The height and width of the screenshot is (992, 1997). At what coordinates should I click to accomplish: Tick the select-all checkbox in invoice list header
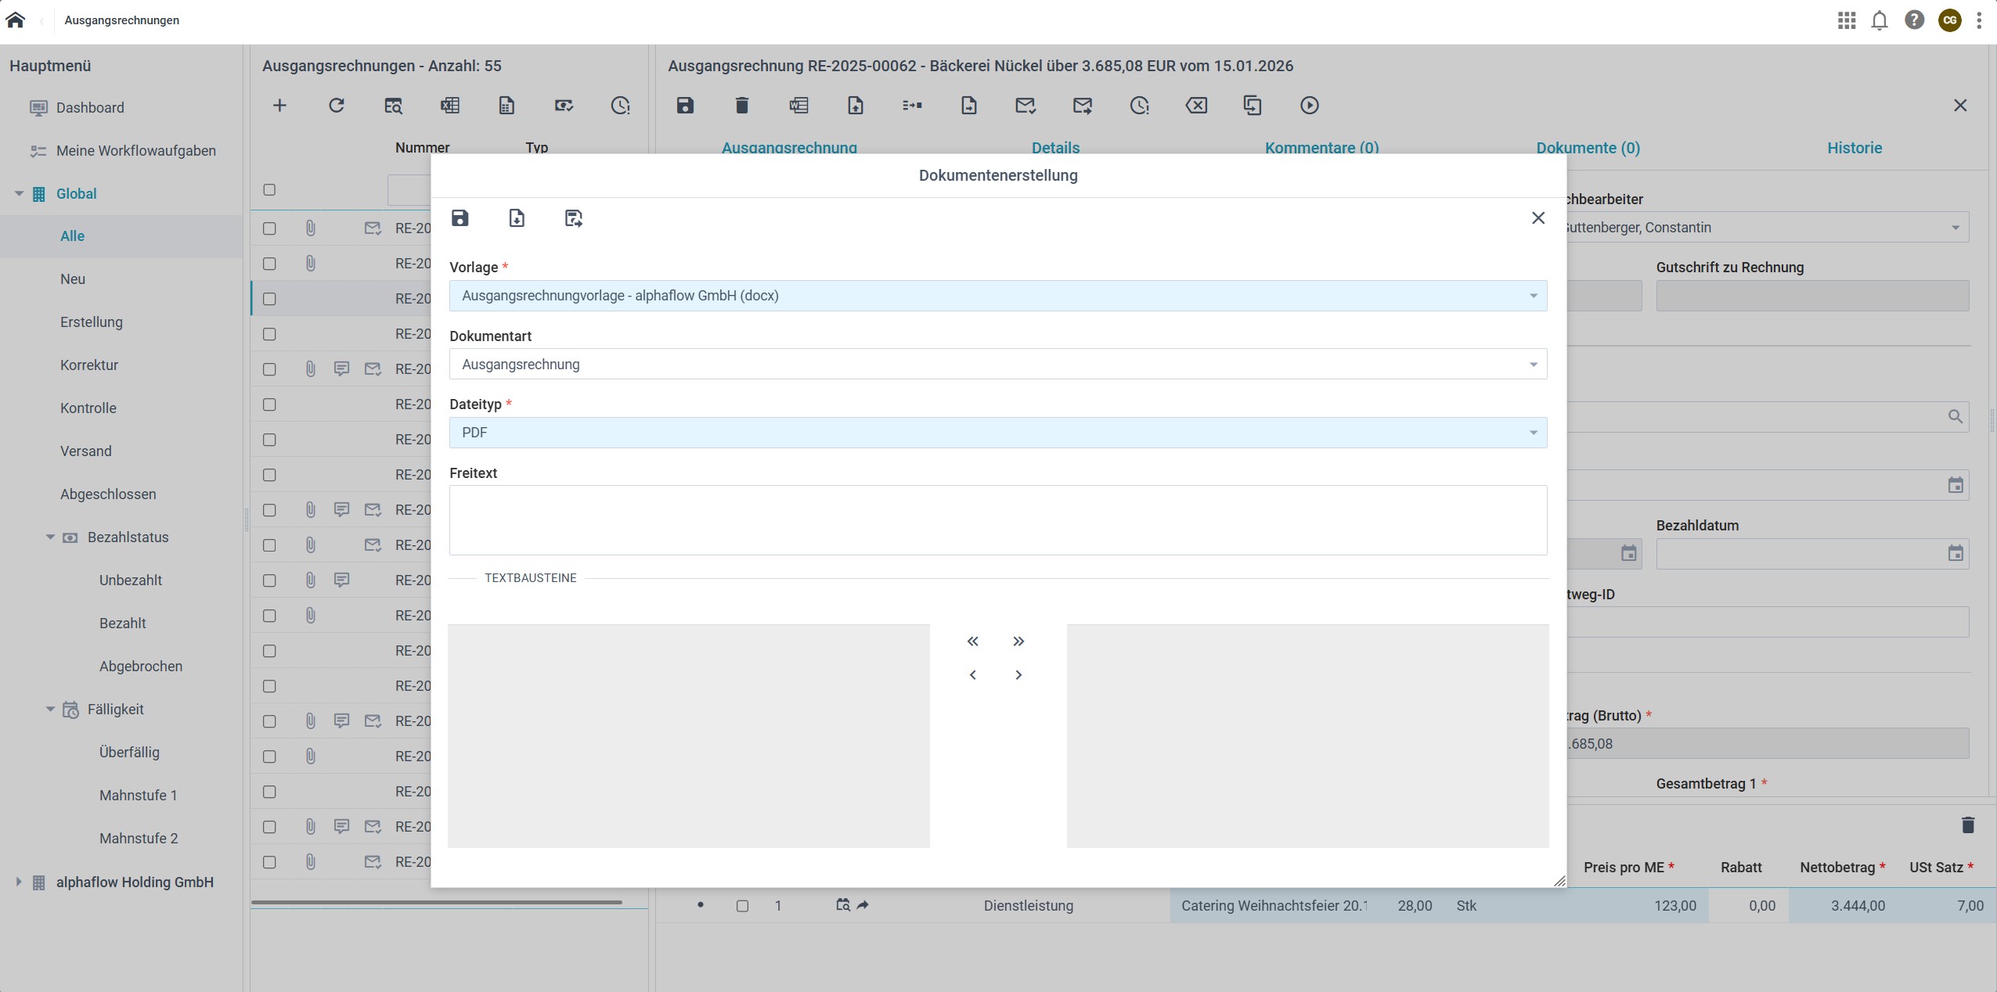269,190
